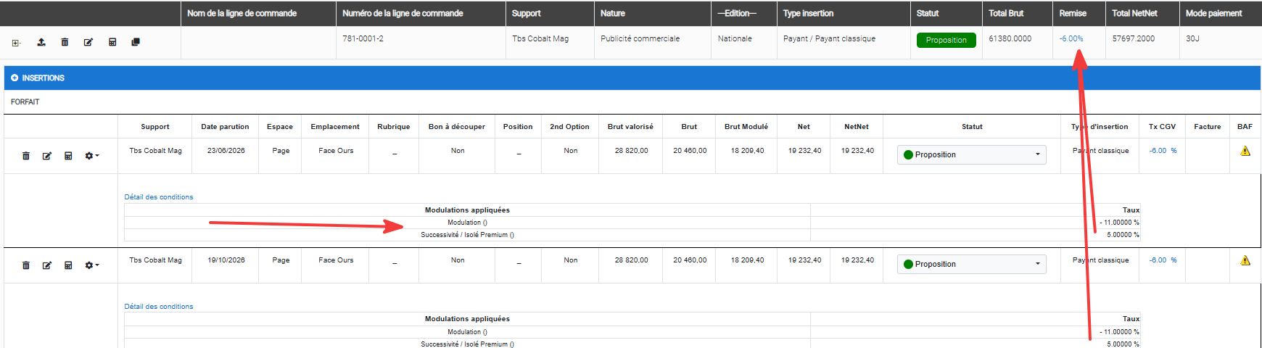This screenshot has width=1262, height=348.
Task: Click the BAF warning icon on the 19/10/2026 insertion
Action: pyautogui.click(x=1245, y=261)
